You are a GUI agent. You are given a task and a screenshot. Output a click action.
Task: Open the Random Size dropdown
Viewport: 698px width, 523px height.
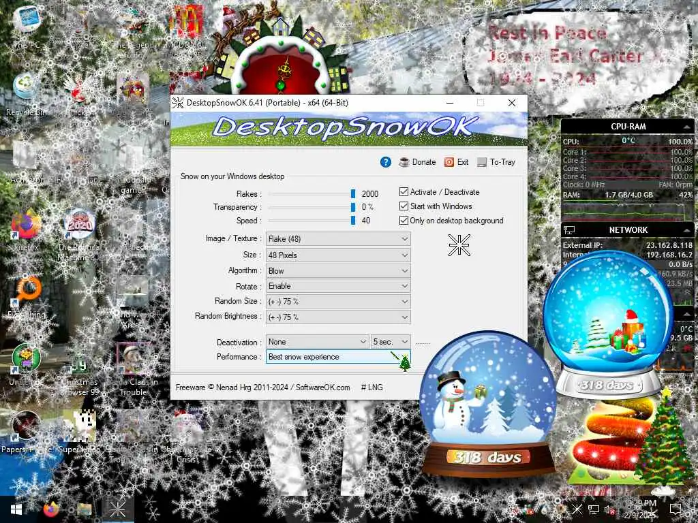point(338,301)
